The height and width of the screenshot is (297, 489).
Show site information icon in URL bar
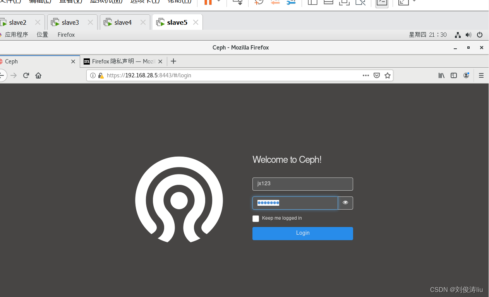tap(93, 75)
